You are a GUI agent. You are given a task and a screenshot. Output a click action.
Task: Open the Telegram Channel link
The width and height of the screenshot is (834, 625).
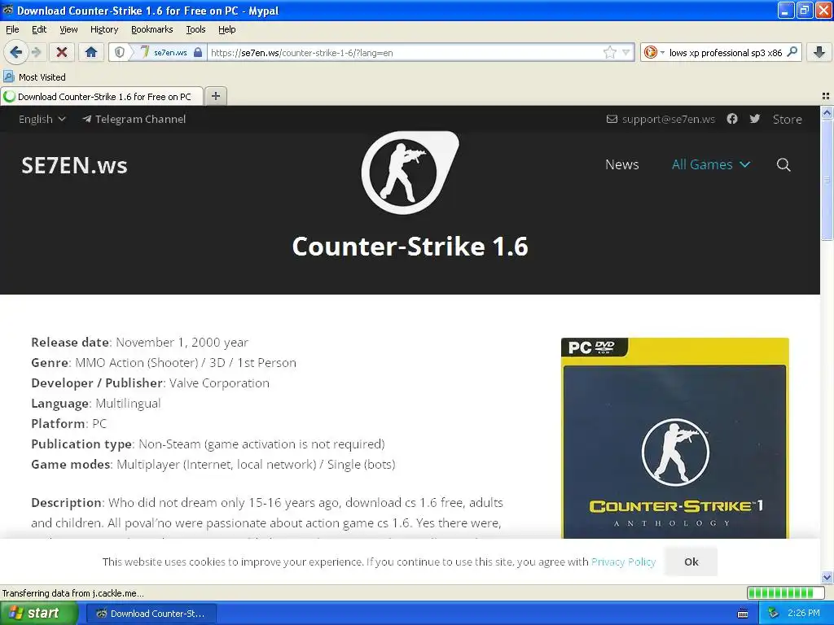click(134, 119)
